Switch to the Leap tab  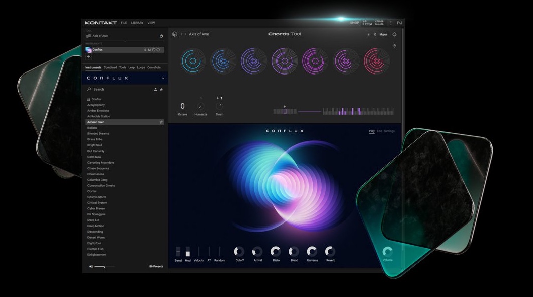tap(132, 67)
